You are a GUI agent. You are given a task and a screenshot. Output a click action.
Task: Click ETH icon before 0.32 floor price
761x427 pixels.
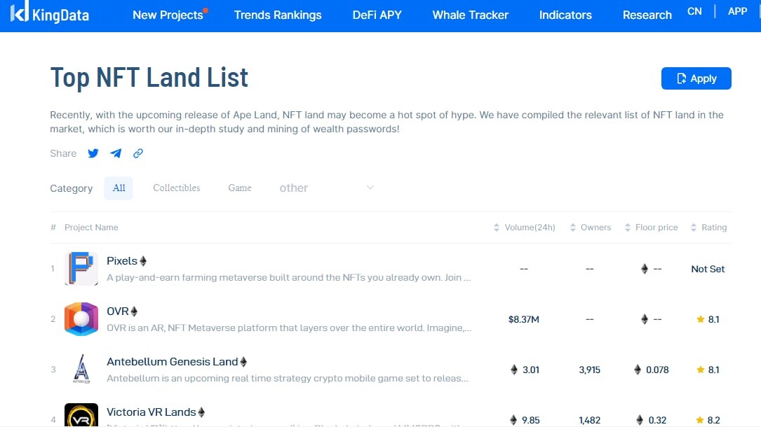(x=640, y=420)
